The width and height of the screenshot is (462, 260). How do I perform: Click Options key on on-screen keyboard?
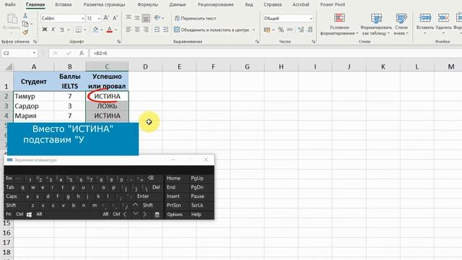pyautogui.click(x=175, y=214)
